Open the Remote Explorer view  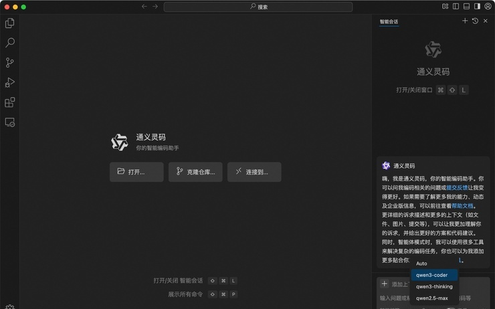coord(10,122)
